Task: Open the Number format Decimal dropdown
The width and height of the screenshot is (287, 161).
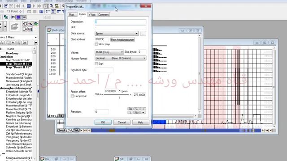Action: [x=121, y=58]
